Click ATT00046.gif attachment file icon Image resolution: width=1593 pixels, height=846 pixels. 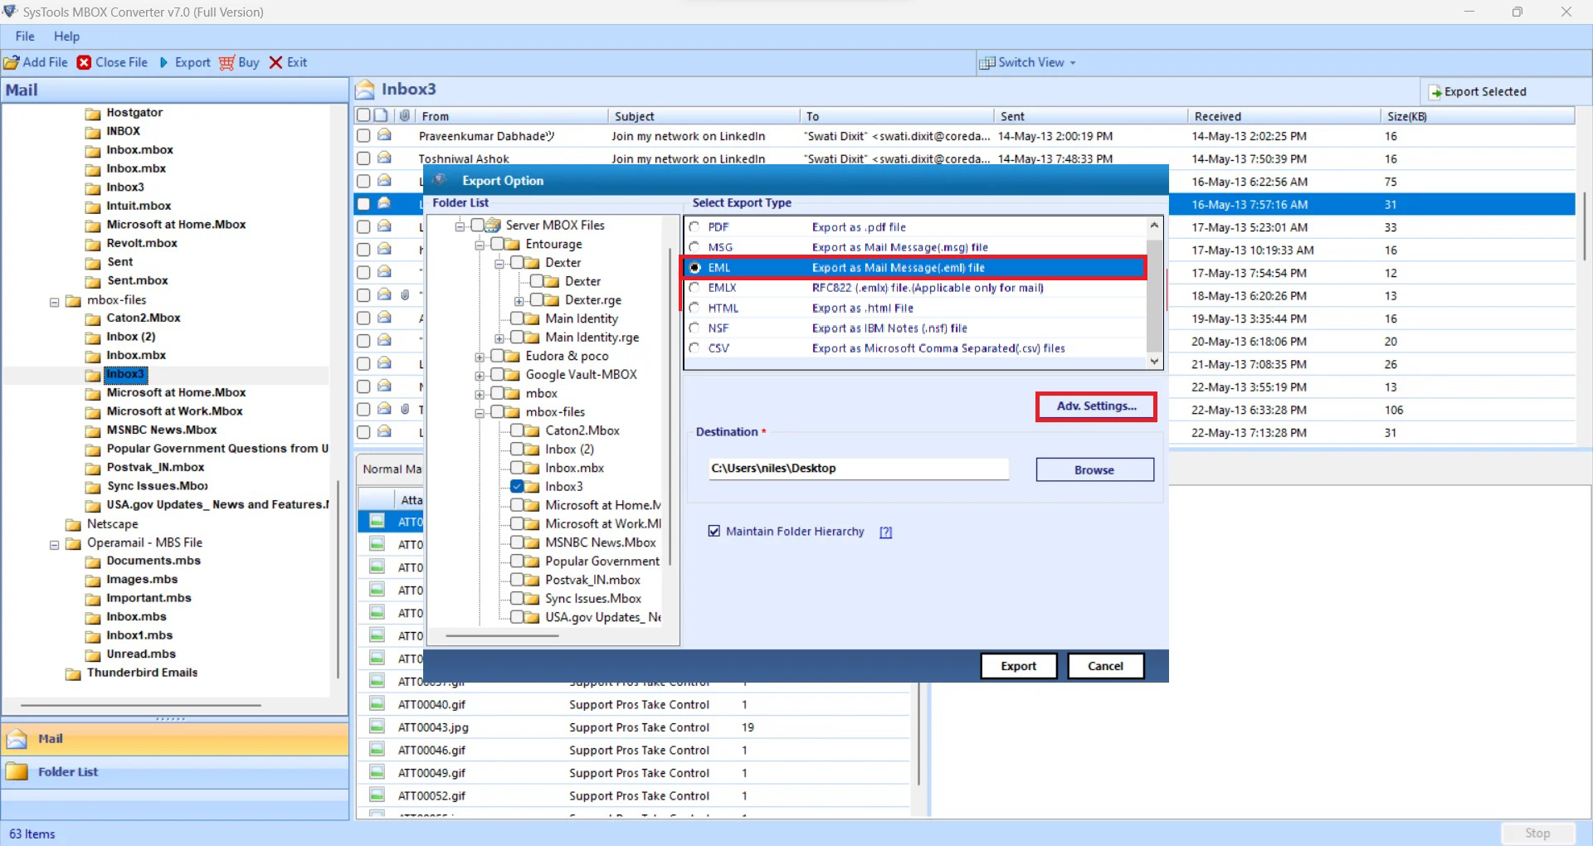(377, 749)
